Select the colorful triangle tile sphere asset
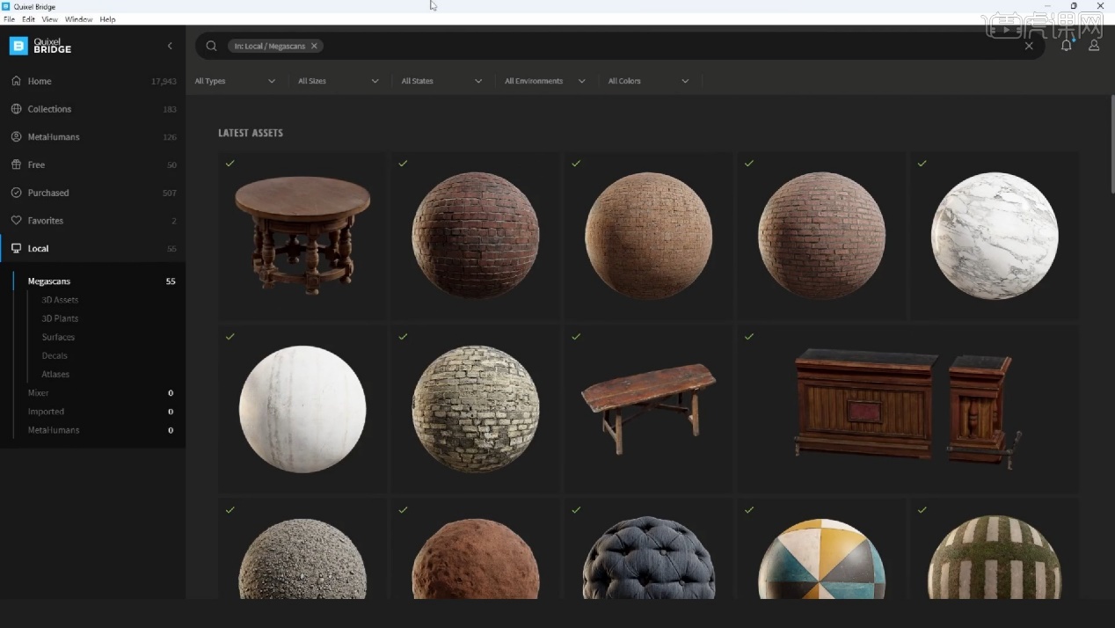 click(821, 549)
